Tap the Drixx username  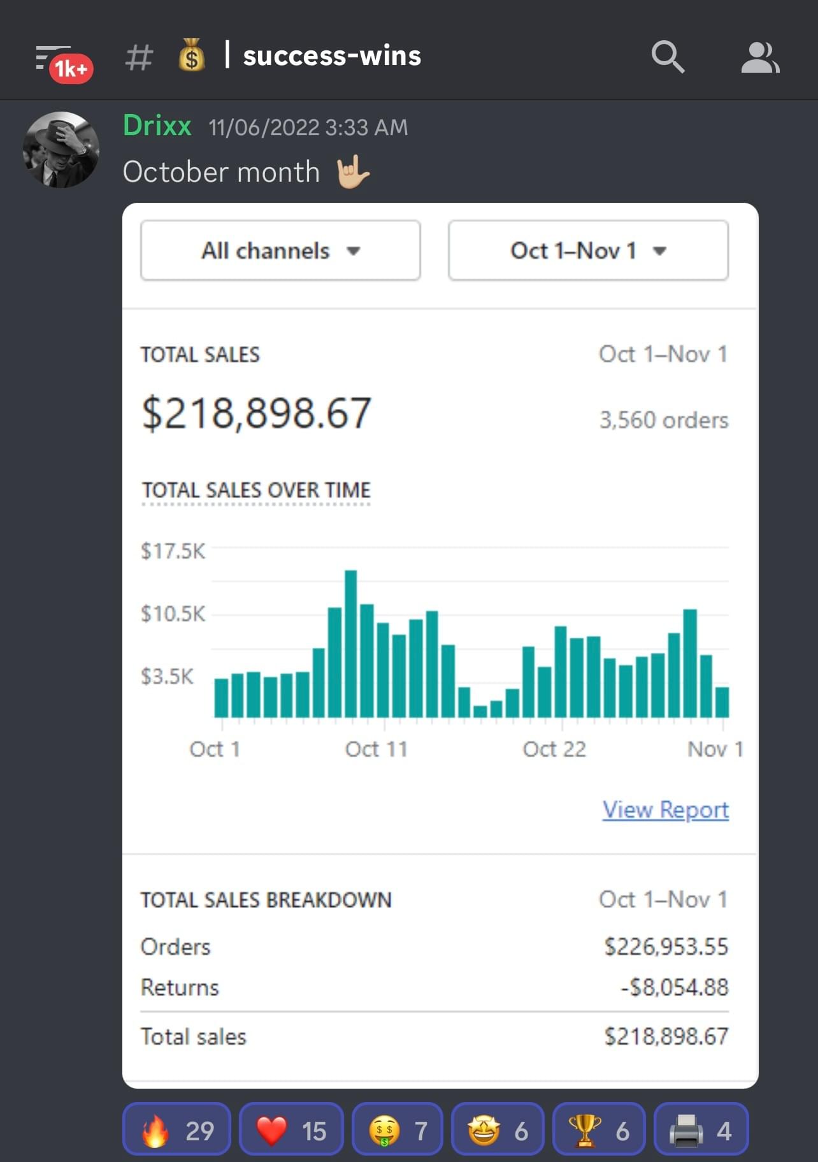pos(157,126)
